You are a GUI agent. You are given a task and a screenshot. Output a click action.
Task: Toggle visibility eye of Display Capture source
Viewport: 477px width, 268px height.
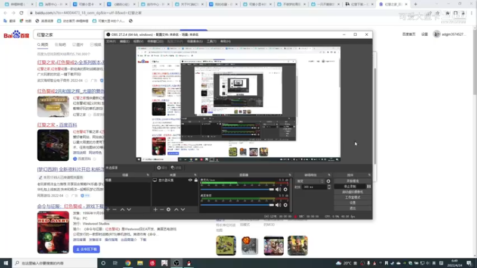pos(190,180)
